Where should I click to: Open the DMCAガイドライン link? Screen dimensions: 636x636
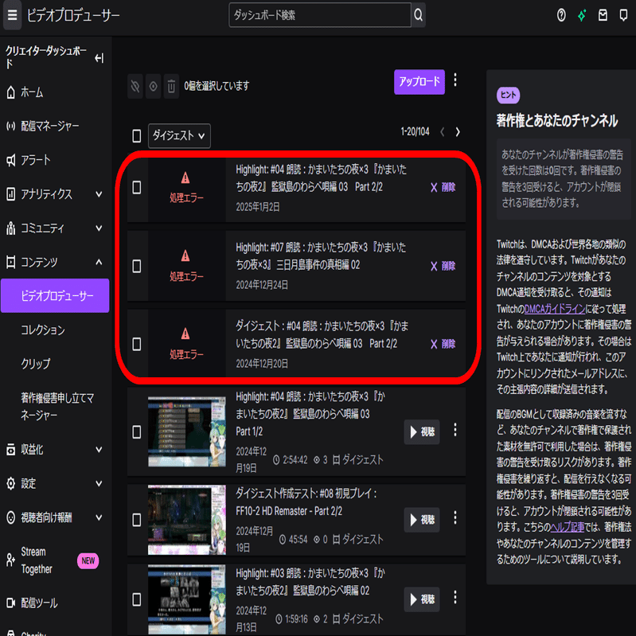tap(555, 309)
